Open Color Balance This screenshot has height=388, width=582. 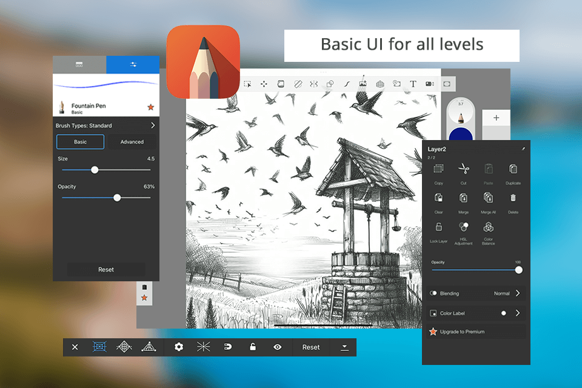tap(489, 233)
